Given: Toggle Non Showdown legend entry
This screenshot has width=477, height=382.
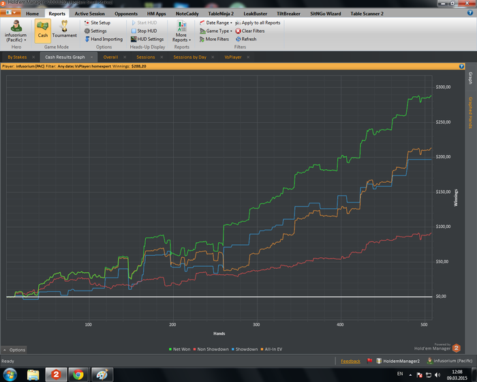Looking at the screenshot, I should [211, 349].
